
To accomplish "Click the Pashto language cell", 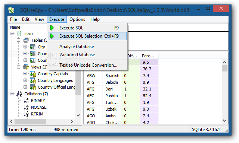I will pos(112,96).
